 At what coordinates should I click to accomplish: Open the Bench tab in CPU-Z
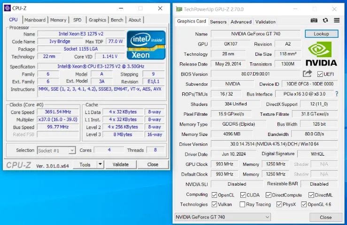(117, 20)
